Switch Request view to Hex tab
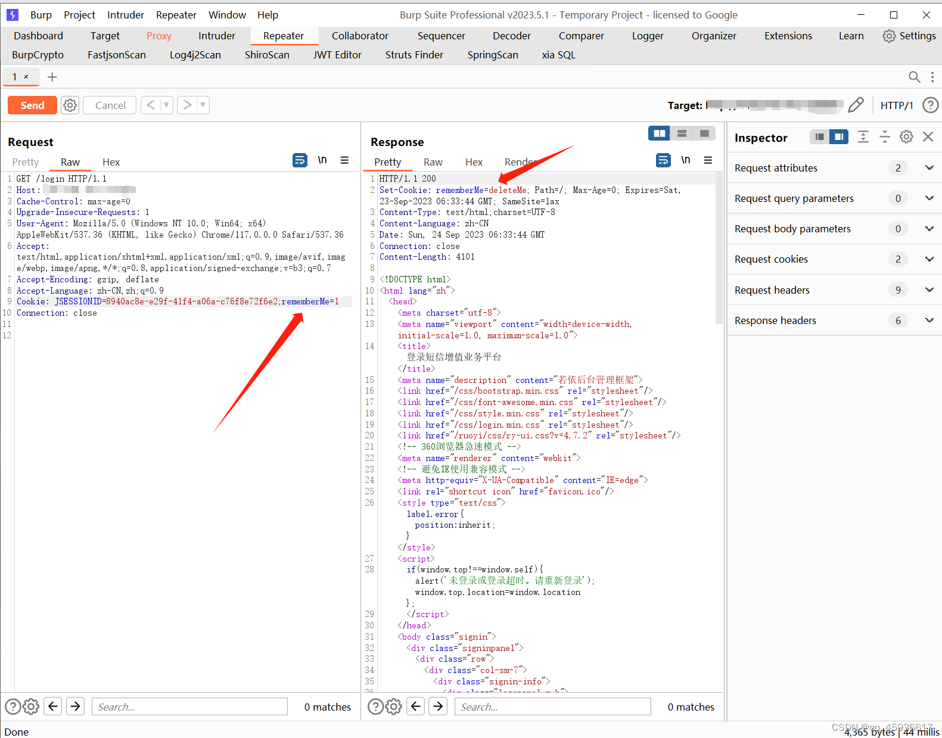 click(x=111, y=162)
